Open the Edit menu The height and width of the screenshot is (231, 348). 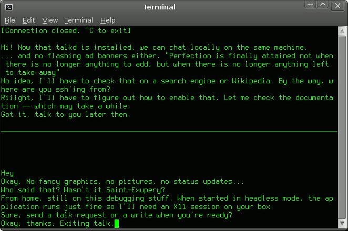(28, 20)
